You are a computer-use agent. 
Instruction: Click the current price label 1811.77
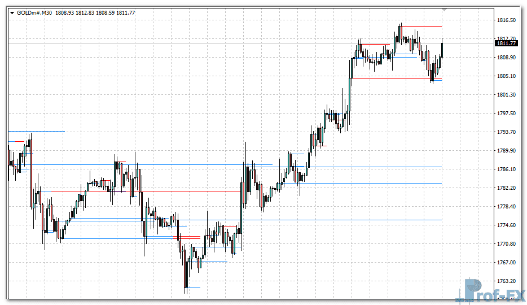pyautogui.click(x=507, y=43)
